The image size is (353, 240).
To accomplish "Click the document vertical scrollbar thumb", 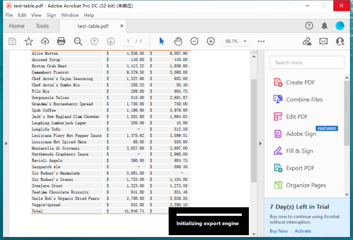I will click(254, 131).
